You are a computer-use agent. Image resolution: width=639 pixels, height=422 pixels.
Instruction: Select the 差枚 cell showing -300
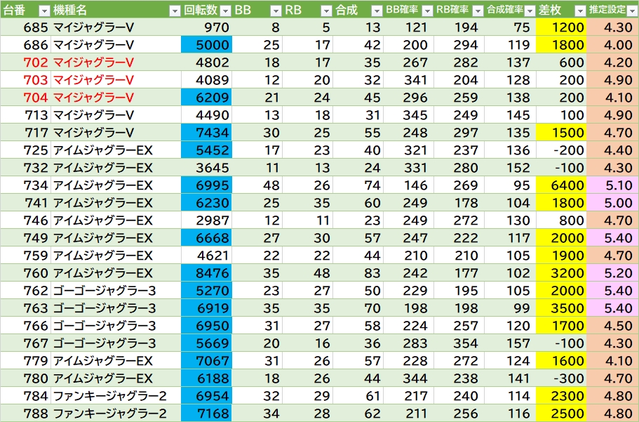[561, 378]
